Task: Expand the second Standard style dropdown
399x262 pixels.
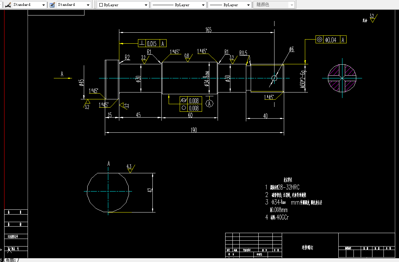Action: coord(88,5)
